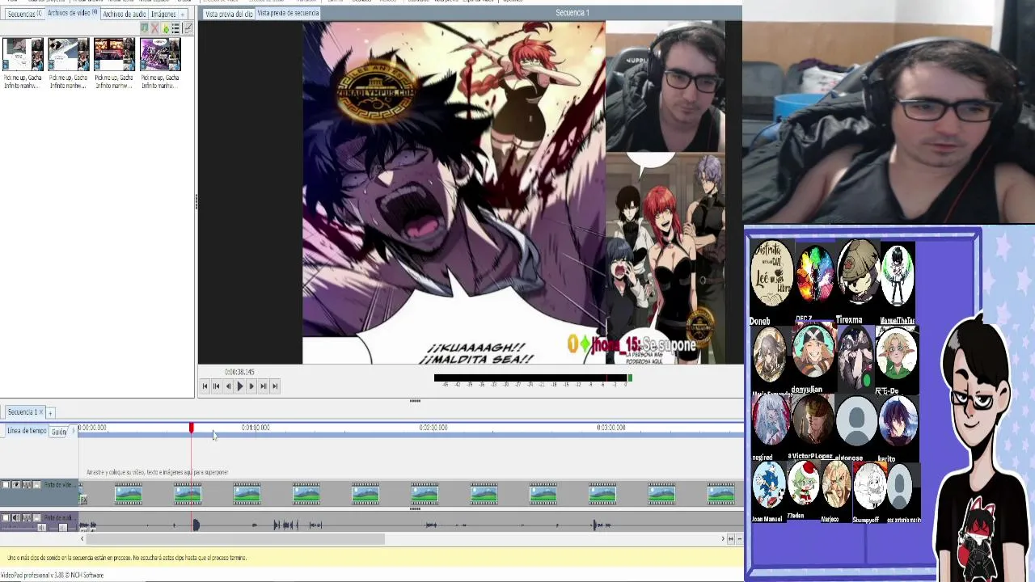
Task: Click timeline scrollbar left arrow
Action: 82,539
